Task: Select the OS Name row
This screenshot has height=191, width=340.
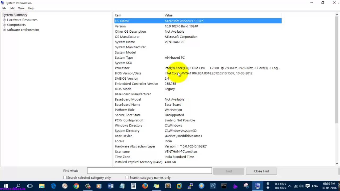Action: pyautogui.click(x=198, y=21)
